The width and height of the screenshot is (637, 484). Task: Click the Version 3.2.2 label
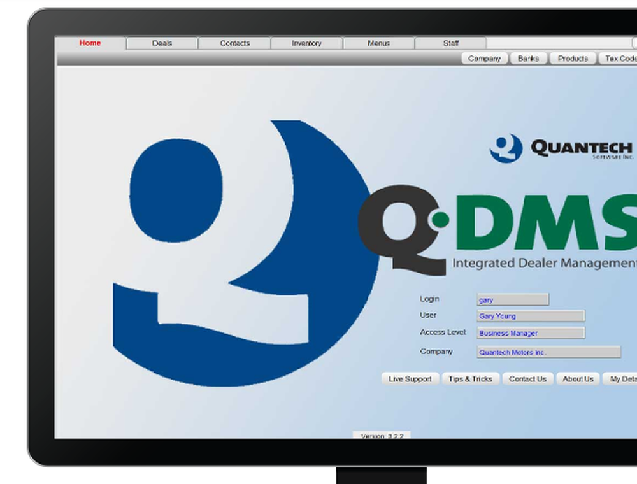click(x=382, y=436)
